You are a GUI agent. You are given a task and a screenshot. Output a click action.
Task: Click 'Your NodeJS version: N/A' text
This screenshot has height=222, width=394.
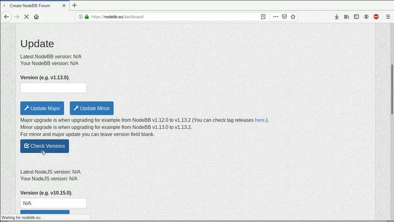point(49,179)
